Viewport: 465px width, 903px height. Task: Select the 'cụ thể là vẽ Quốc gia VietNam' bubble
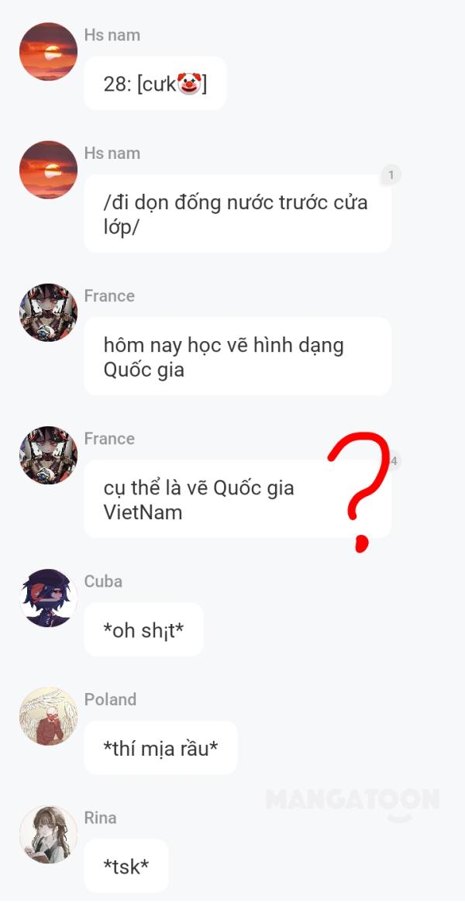pos(238,499)
